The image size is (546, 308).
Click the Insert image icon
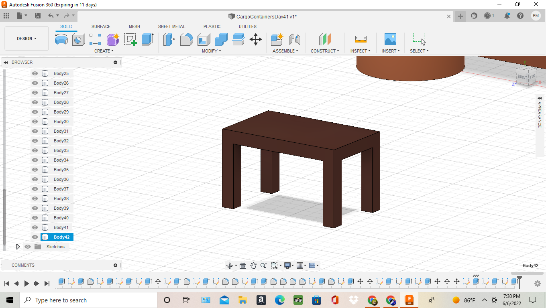390,39
